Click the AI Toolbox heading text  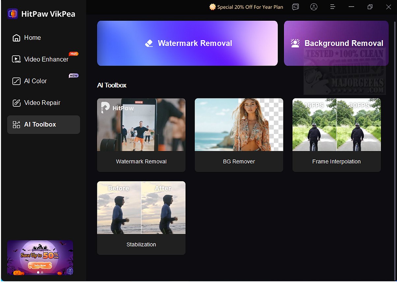(112, 85)
